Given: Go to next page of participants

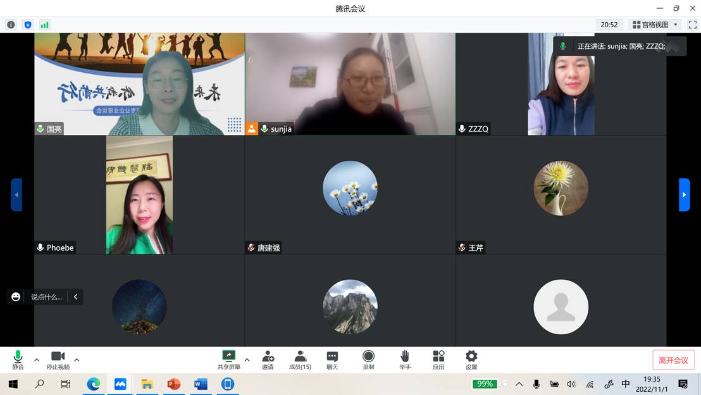Looking at the screenshot, I should pos(684,195).
